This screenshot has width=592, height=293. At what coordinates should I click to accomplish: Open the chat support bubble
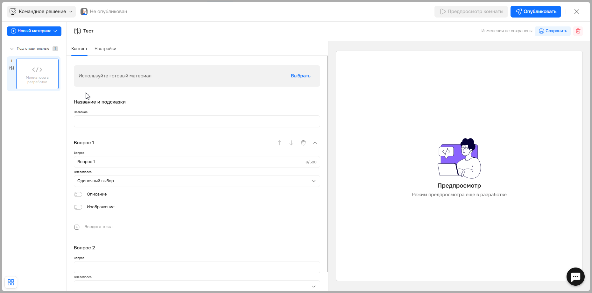(575, 276)
